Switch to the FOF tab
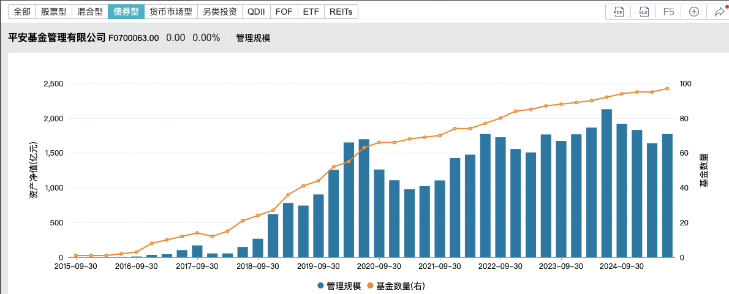Screen dimensions: 729x294 click(284, 12)
